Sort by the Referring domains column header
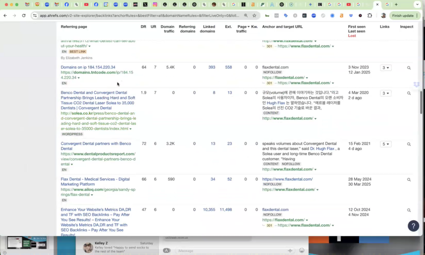The image size is (425, 255). (x=187, y=29)
